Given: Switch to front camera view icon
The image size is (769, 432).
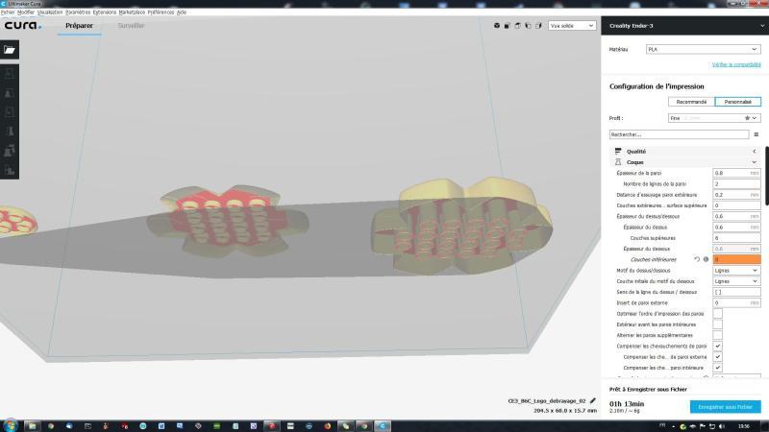Looking at the screenshot, I should [x=508, y=26].
